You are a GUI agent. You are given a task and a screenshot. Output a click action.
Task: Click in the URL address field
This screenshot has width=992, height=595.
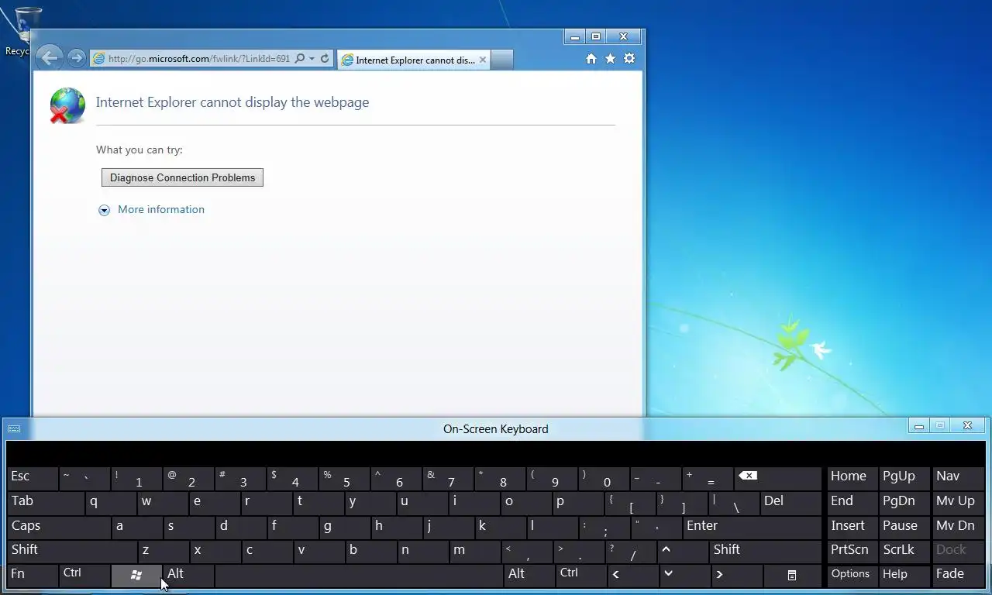point(199,59)
